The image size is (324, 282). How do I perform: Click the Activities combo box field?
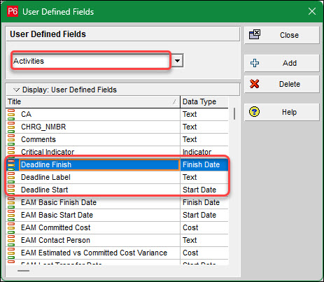pos(91,61)
